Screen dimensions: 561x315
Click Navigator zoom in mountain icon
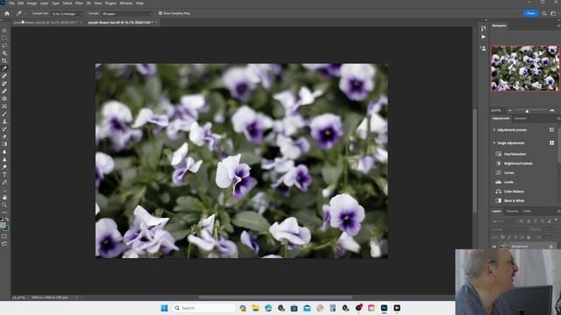[x=551, y=110]
